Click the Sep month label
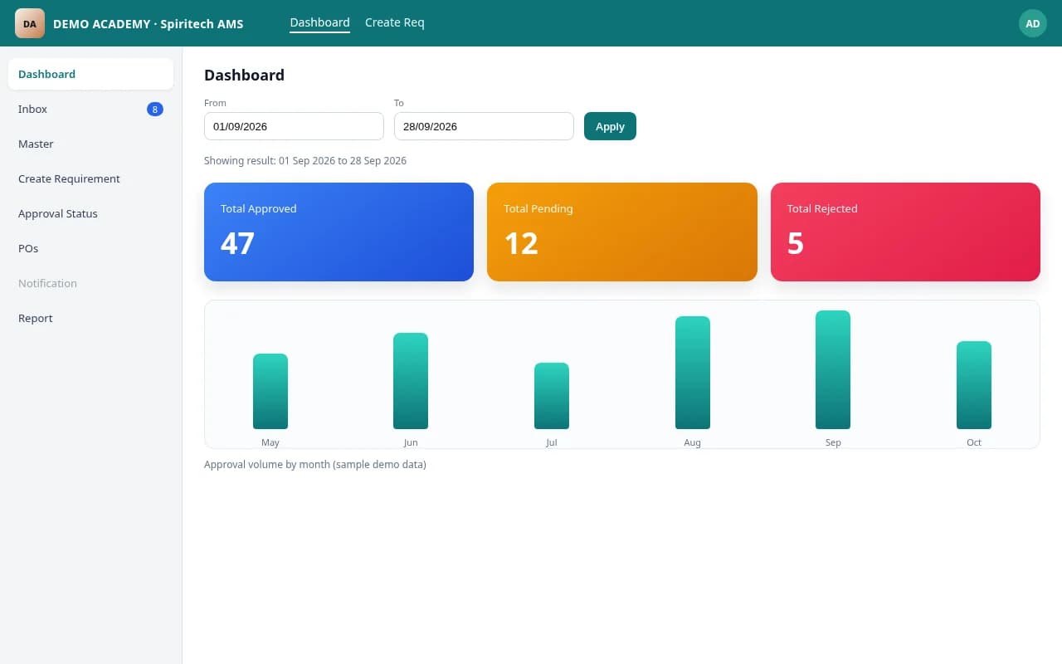This screenshot has width=1062, height=664. tap(833, 442)
